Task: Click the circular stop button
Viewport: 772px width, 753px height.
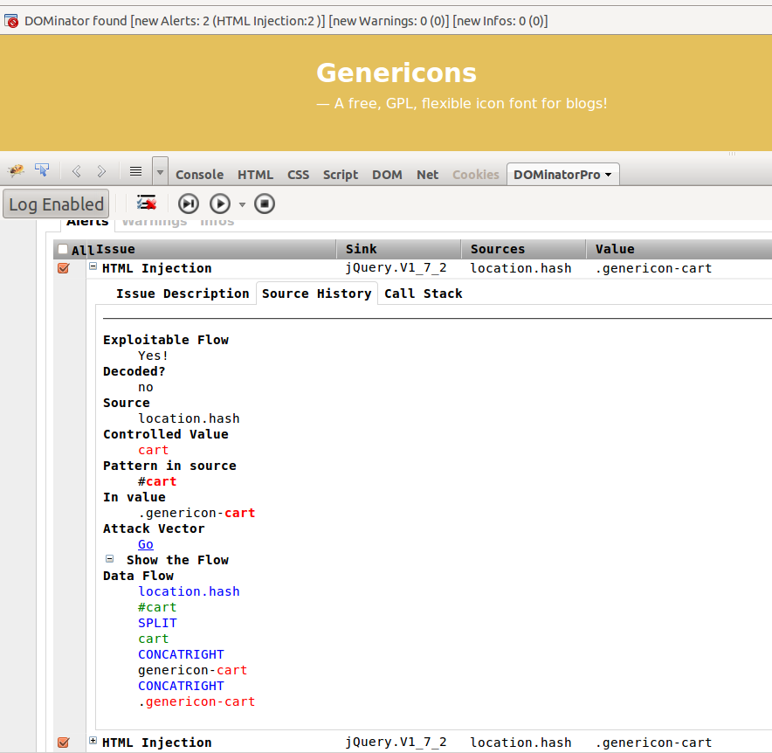Action: (x=265, y=204)
